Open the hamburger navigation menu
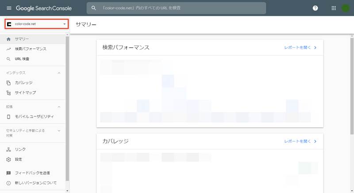Viewport: 354px width, 193px height. (9, 8)
